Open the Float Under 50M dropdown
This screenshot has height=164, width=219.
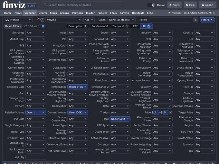pos(120,119)
